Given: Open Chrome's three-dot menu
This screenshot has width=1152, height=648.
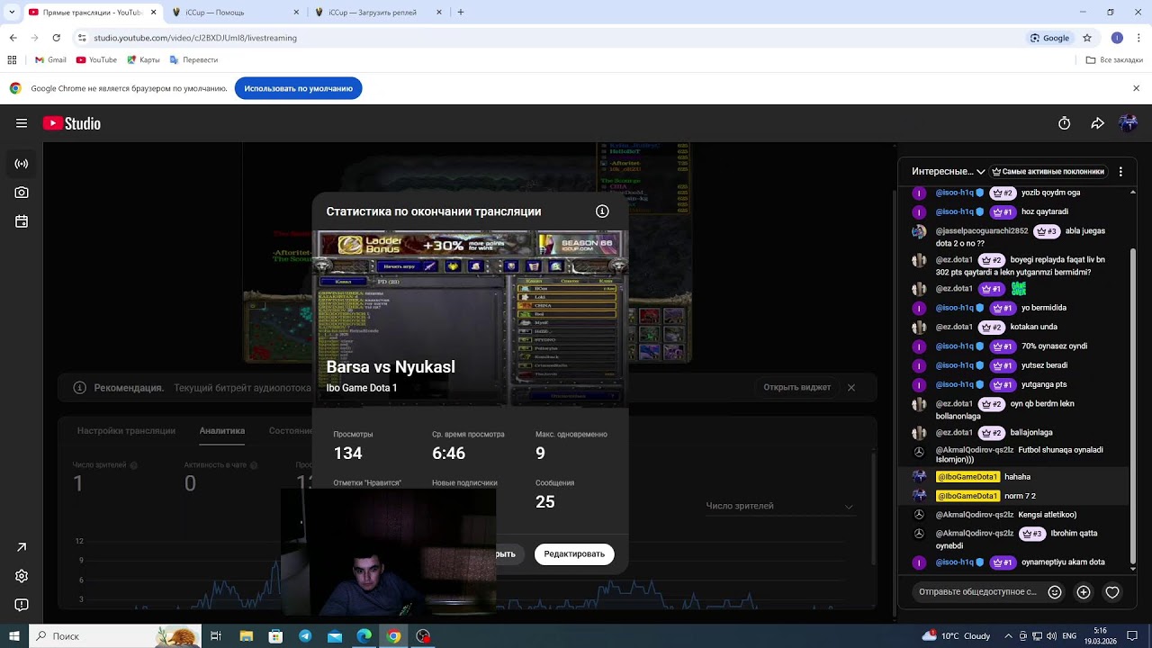Looking at the screenshot, I should (1138, 38).
